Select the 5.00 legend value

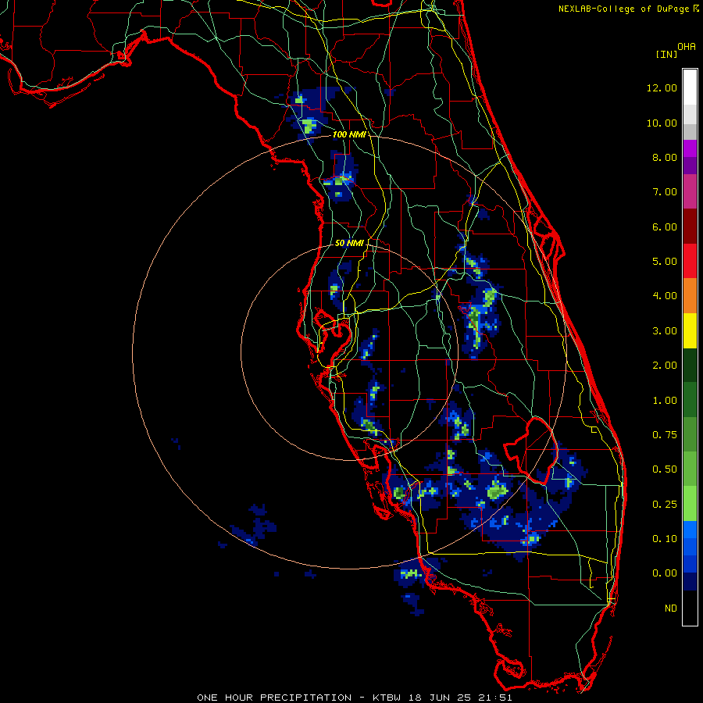point(665,262)
